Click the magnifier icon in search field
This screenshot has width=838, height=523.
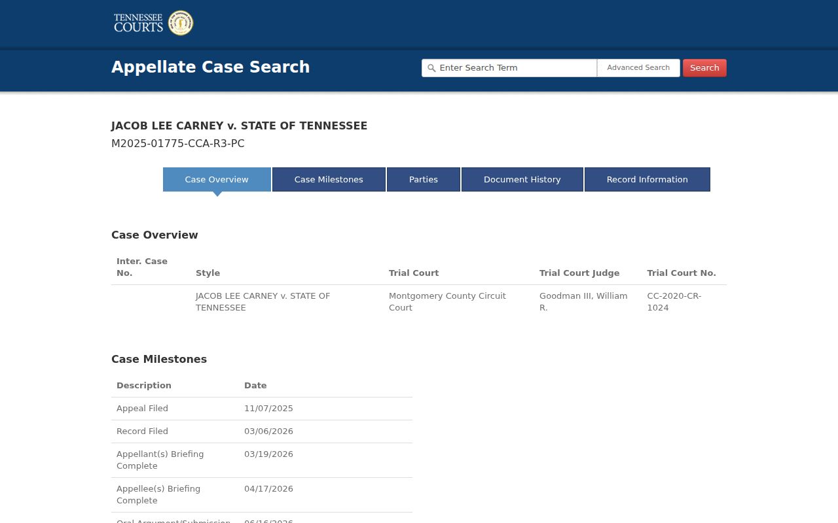tap(431, 68)
